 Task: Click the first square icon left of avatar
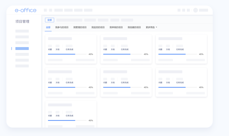point(179,10)
